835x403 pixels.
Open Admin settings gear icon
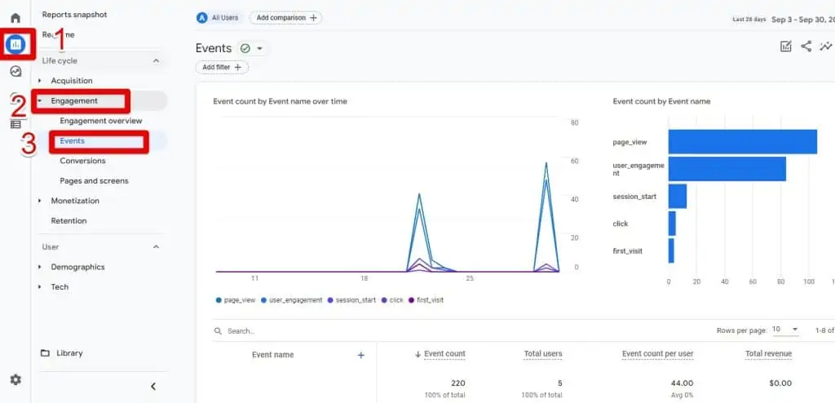(x=15, y=379)
